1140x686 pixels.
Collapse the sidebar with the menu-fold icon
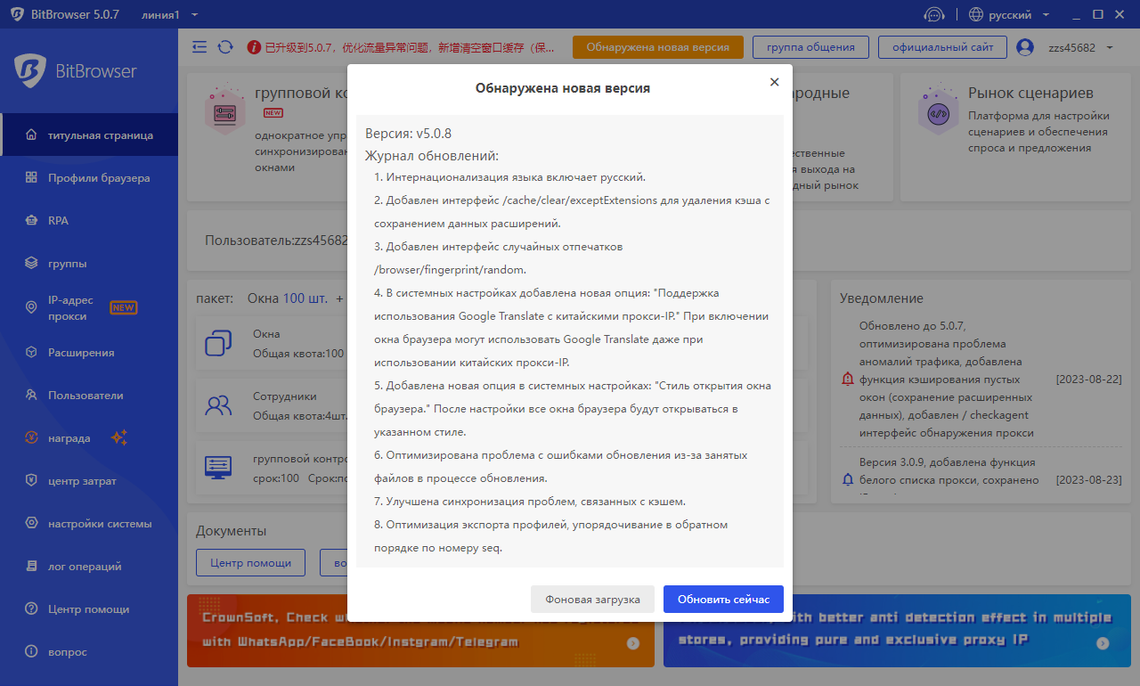click(199, 47)
